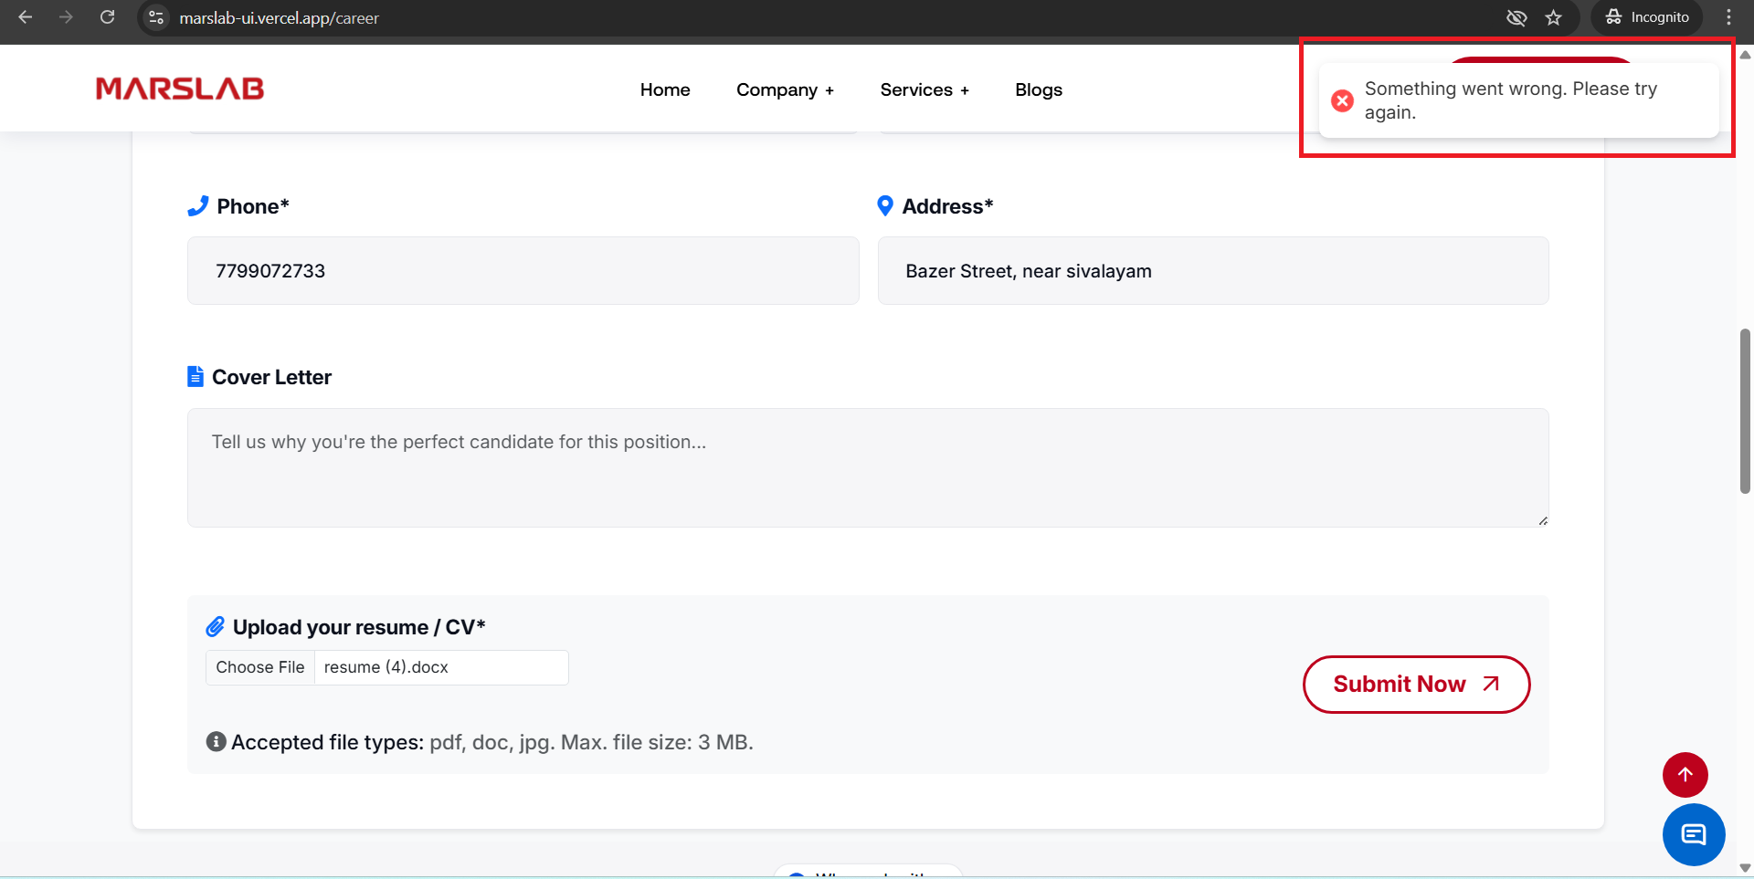The height and width of the screenshot is (879, 1754).
Task: Click the MARSLAB logo
Action: [180, 89]
